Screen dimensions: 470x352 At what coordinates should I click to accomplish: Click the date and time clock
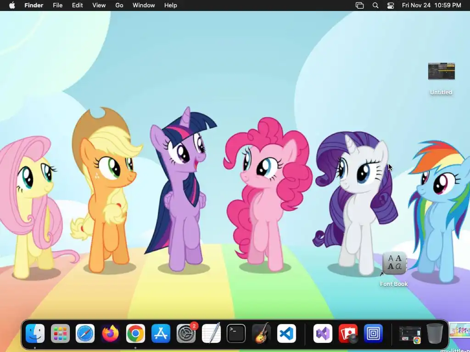pyautogui.click(x=431, y=5)
